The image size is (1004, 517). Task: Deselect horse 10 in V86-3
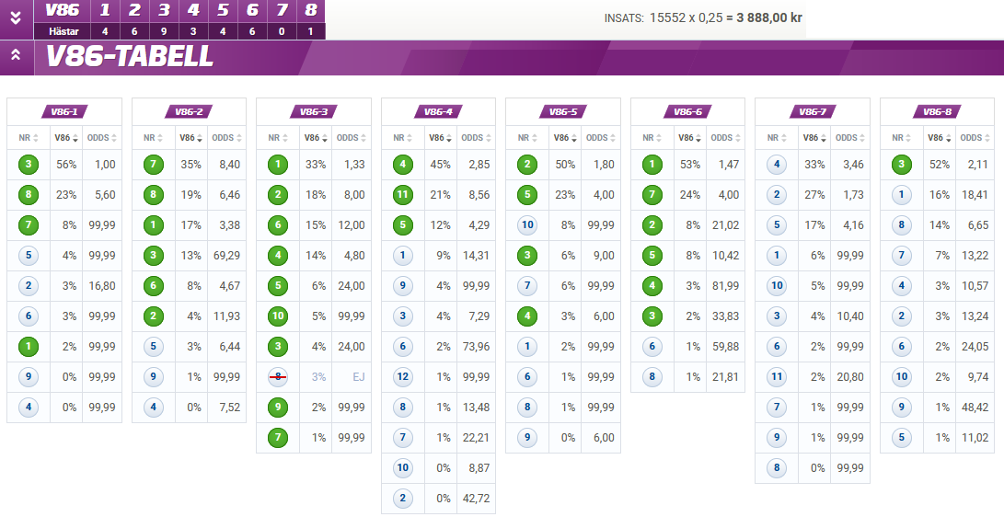tap(278, 316)
